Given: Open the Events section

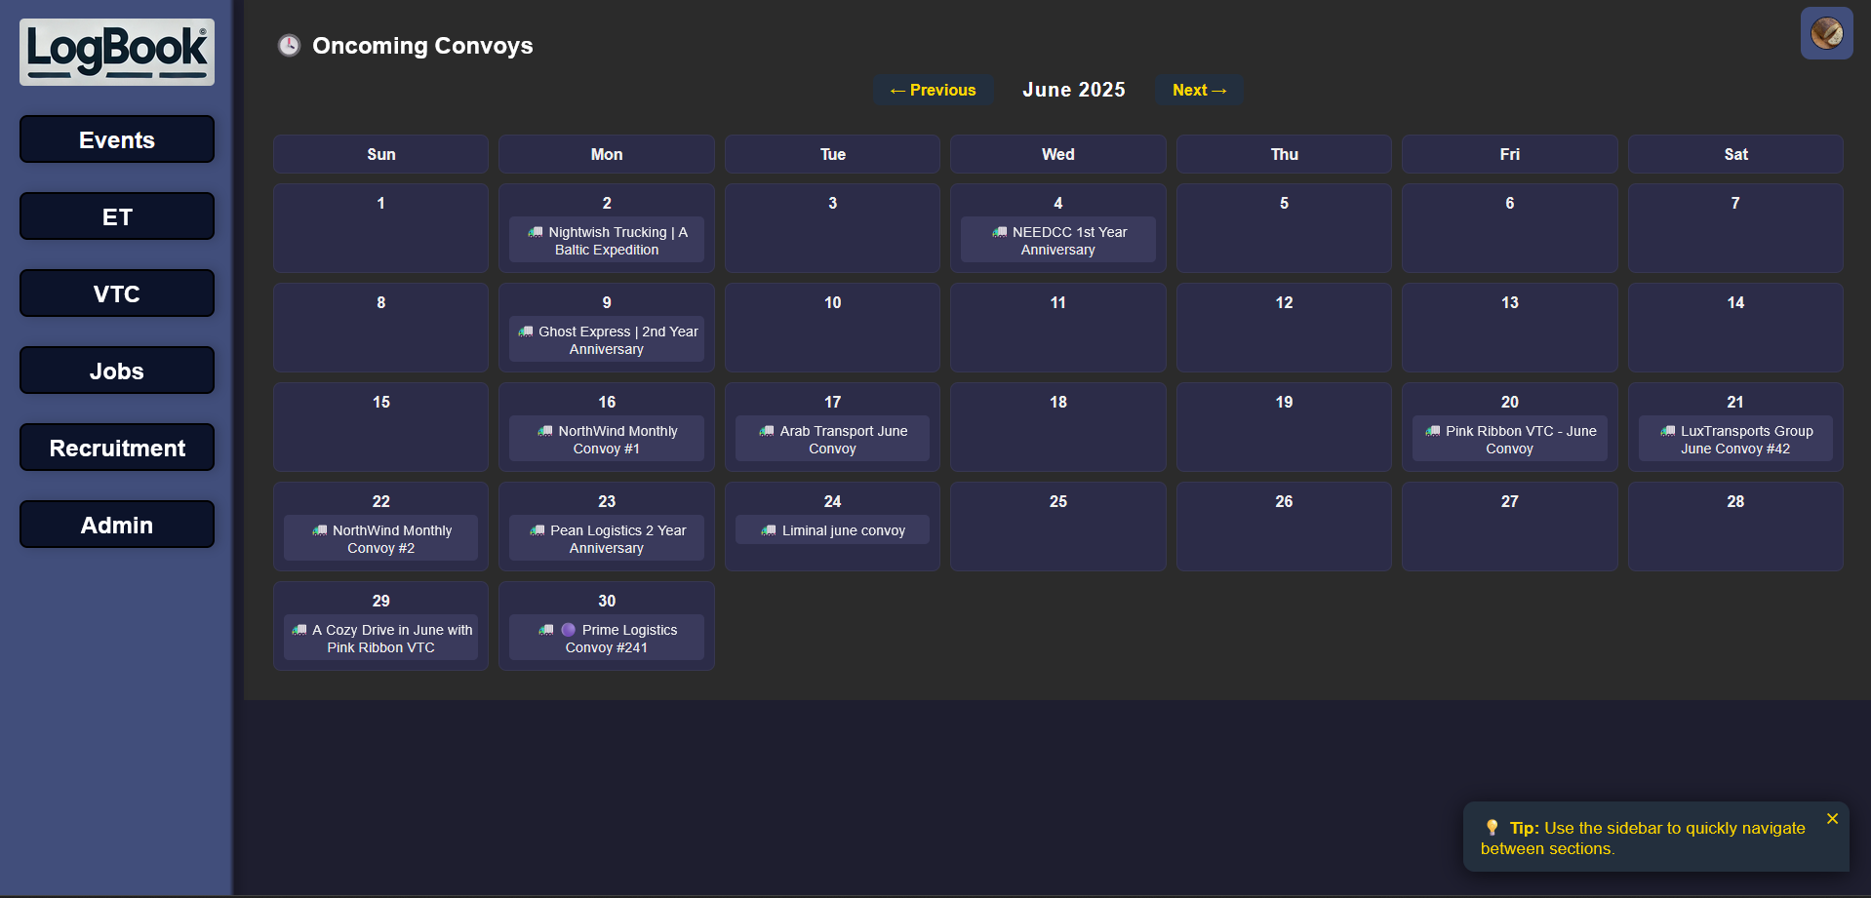Looking at the screenshot, I should pos(116,139).
